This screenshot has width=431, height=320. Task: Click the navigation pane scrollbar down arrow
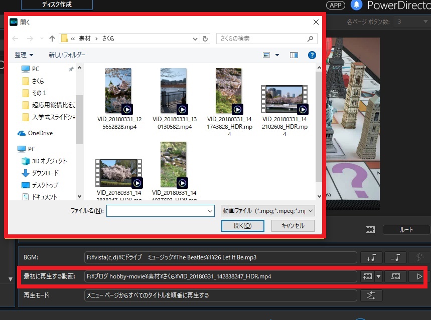click(x=79, y=196)
